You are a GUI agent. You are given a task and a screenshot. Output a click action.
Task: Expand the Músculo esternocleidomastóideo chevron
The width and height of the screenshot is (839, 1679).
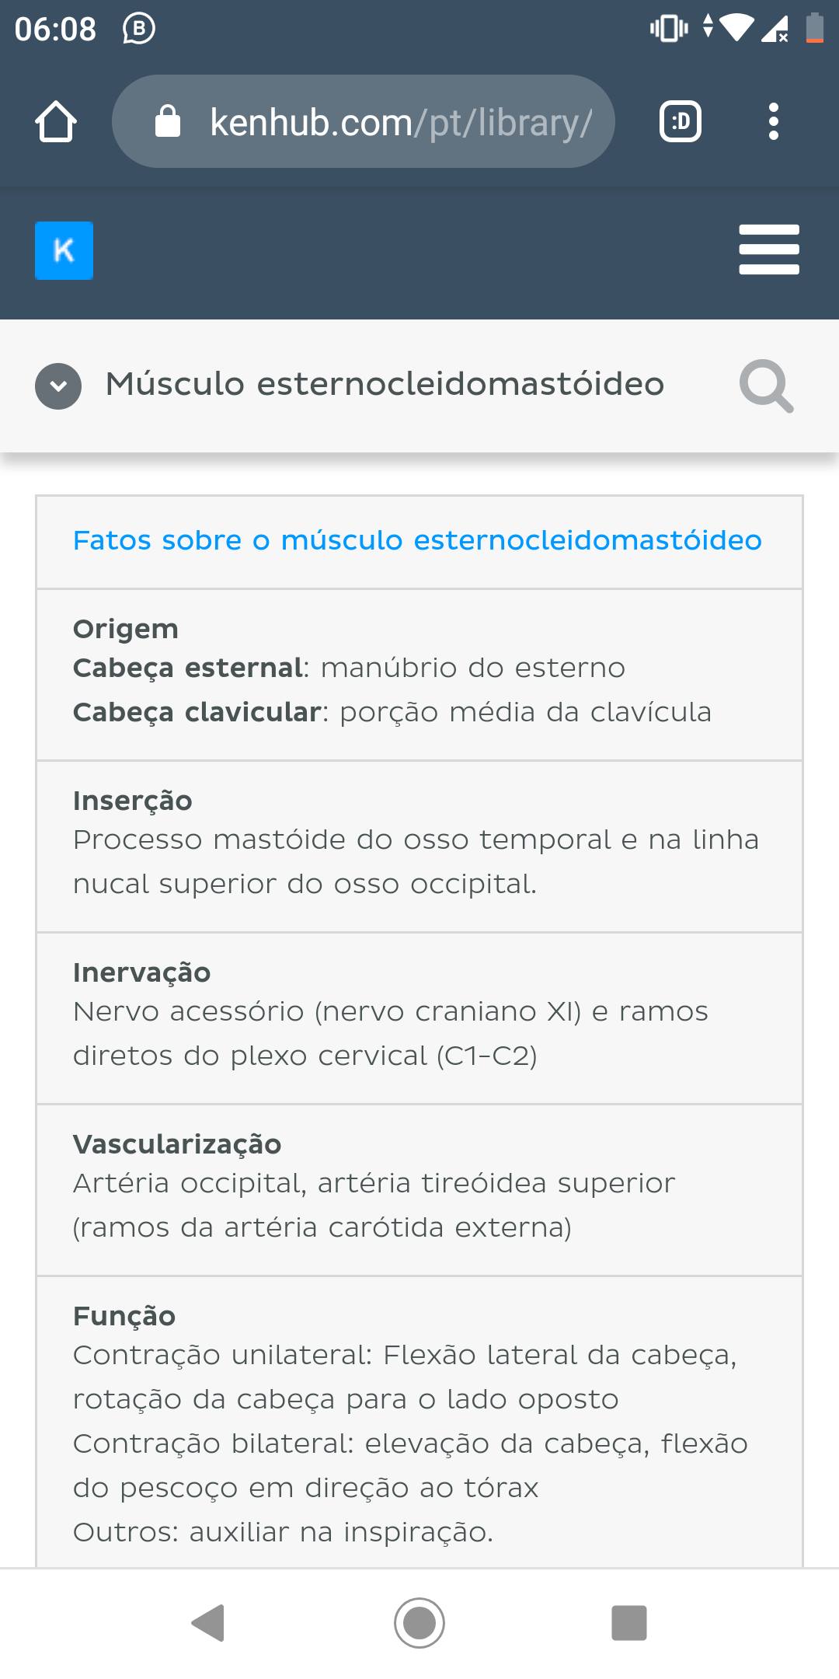[x=58, y=386]
